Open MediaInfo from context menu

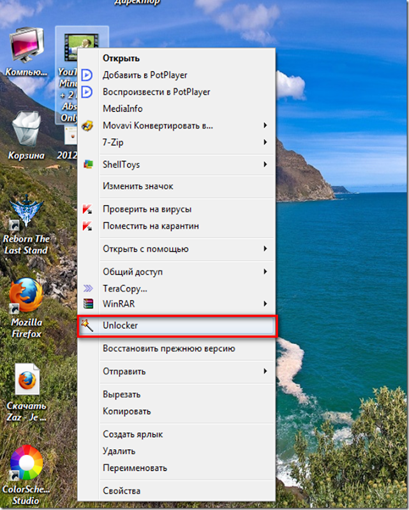[x=176, y=108]
